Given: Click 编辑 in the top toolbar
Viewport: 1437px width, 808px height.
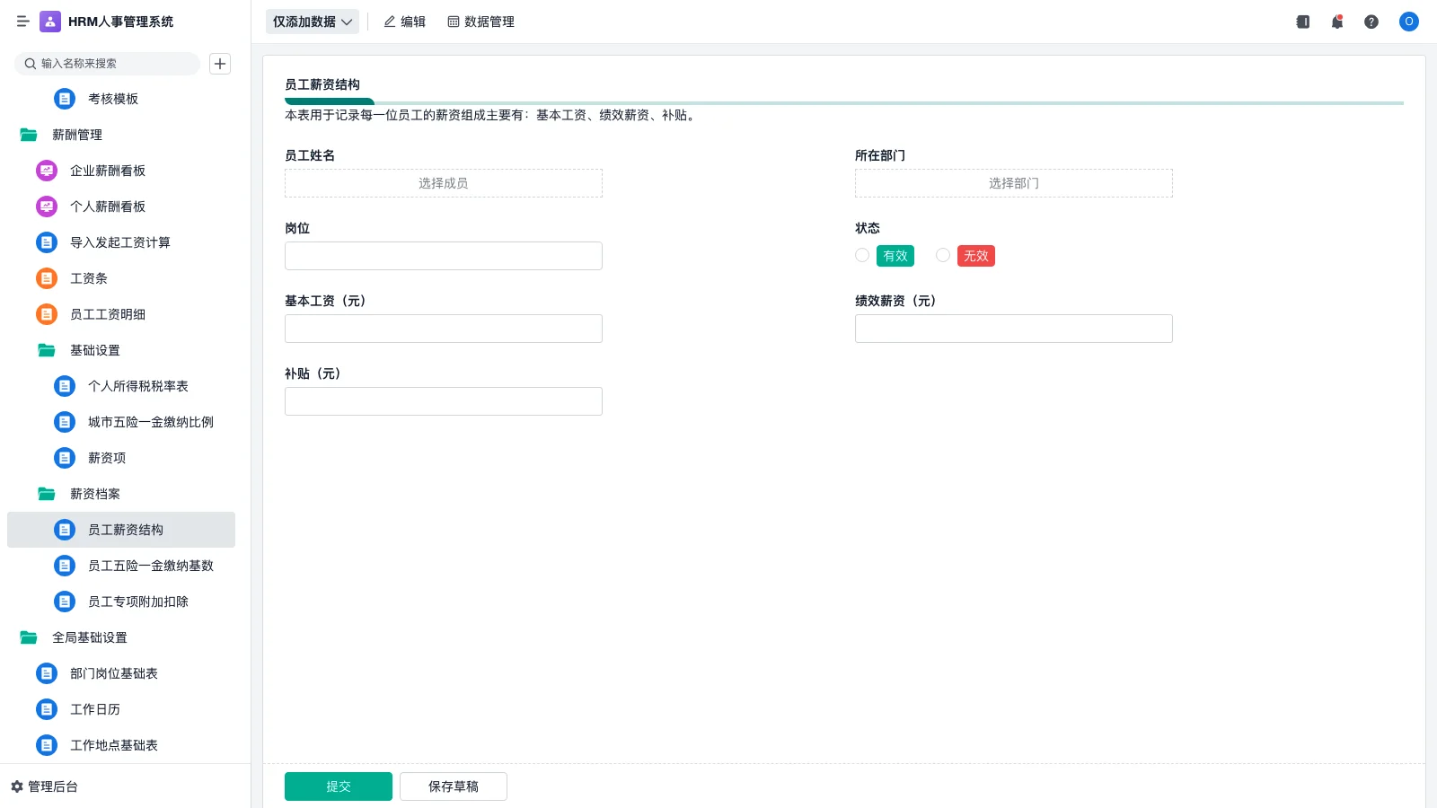Looking at the screenshot, I should [404, 22].
